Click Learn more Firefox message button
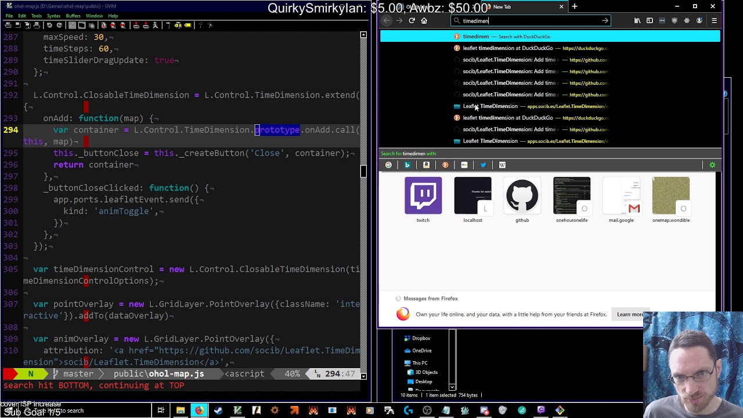The image size is (743, 418). [630, 315]
